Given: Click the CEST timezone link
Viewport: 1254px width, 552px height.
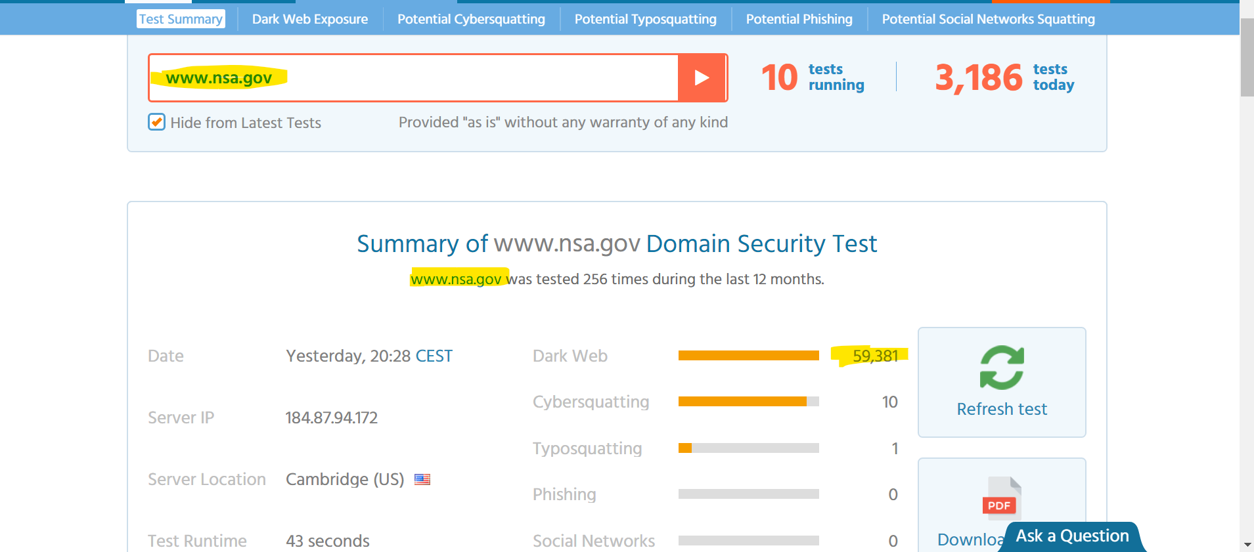Looking at the screenshot, I should (x=434, y=356).
